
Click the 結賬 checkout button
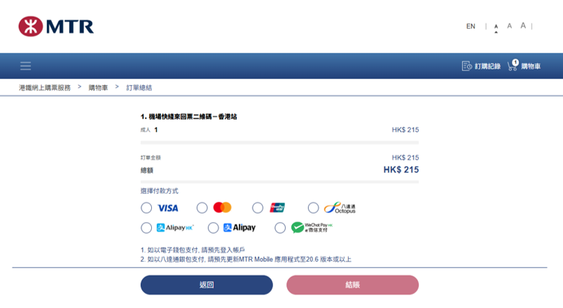pyautogui.click(x=353, y=285)
